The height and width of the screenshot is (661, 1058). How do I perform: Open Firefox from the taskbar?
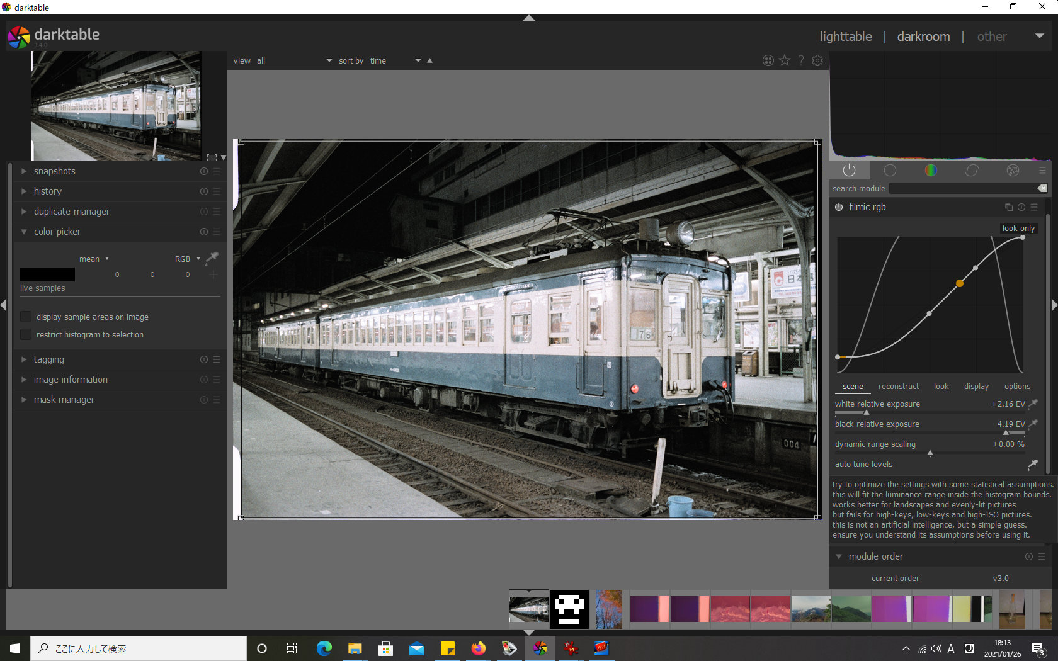coord(479,648)
